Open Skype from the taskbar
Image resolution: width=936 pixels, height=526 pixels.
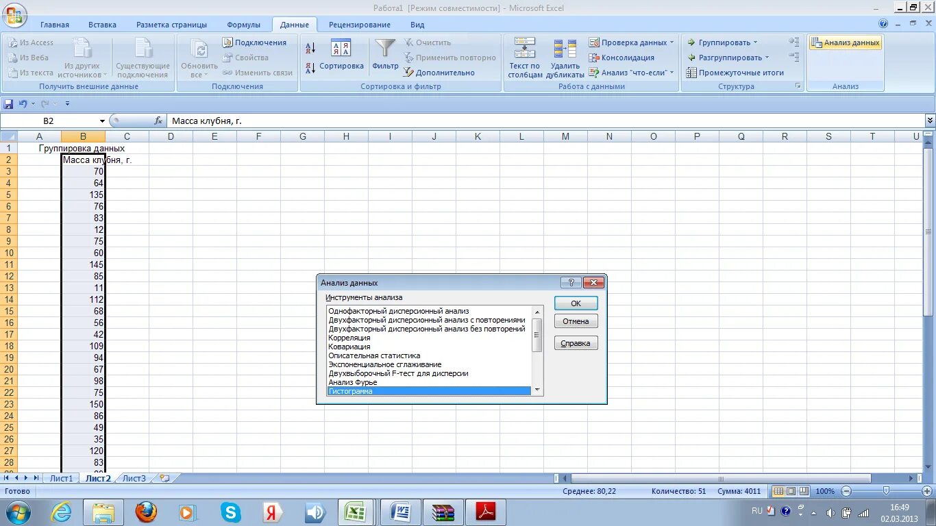[x=231, y=512]
